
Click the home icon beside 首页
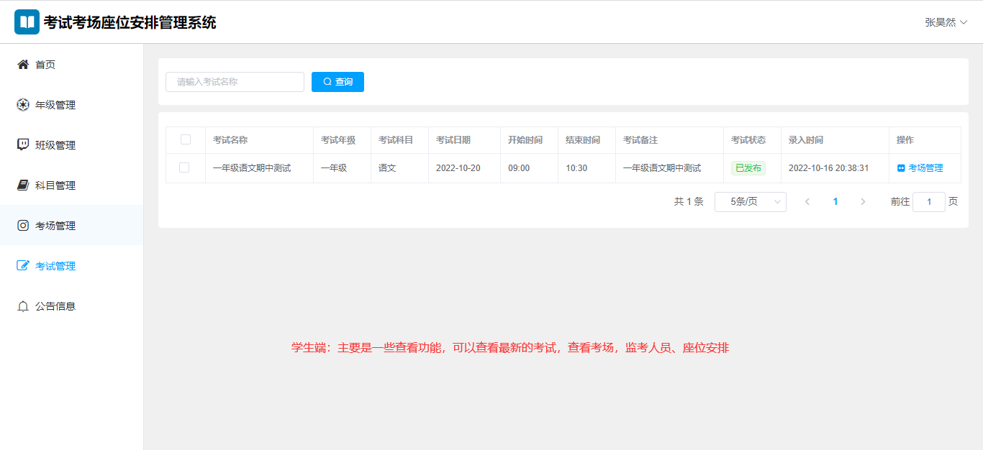pyautogui.click(x=23, y=65)
